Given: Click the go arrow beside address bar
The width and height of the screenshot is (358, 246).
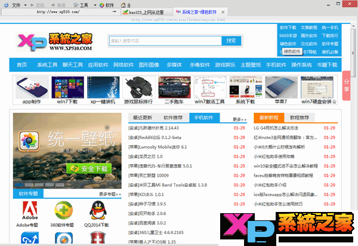Looking at the screenshot, I should (x=114, y=12).
